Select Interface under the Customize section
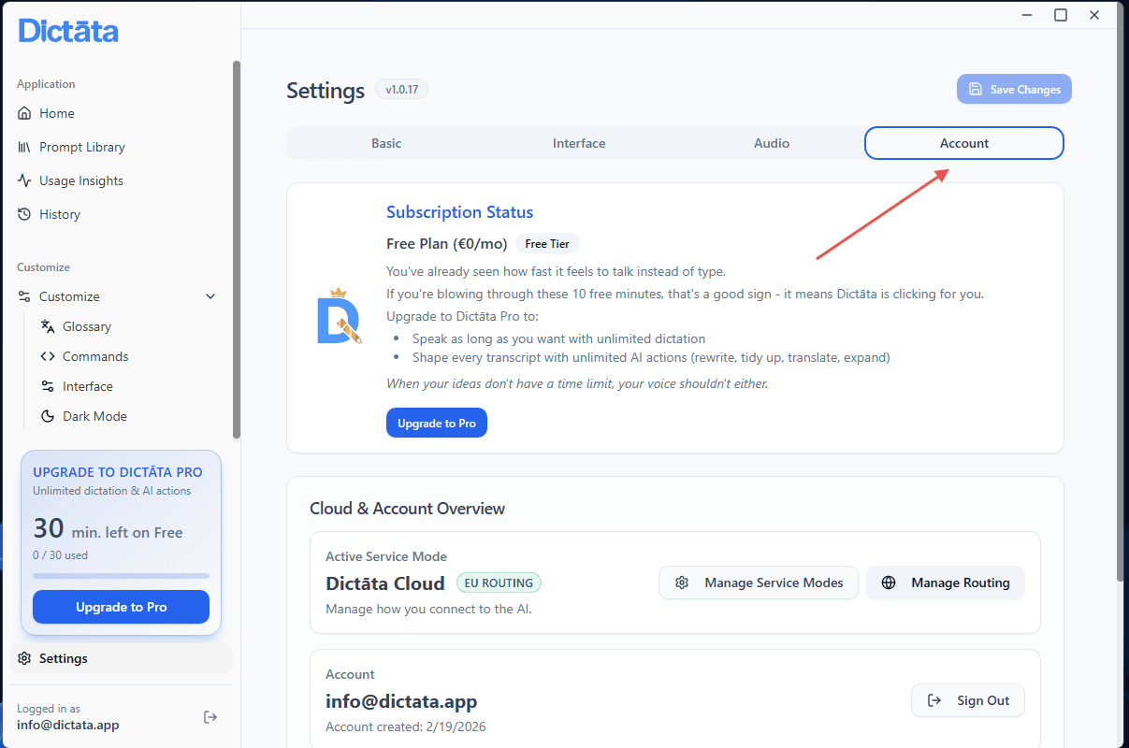 (89, 386)
